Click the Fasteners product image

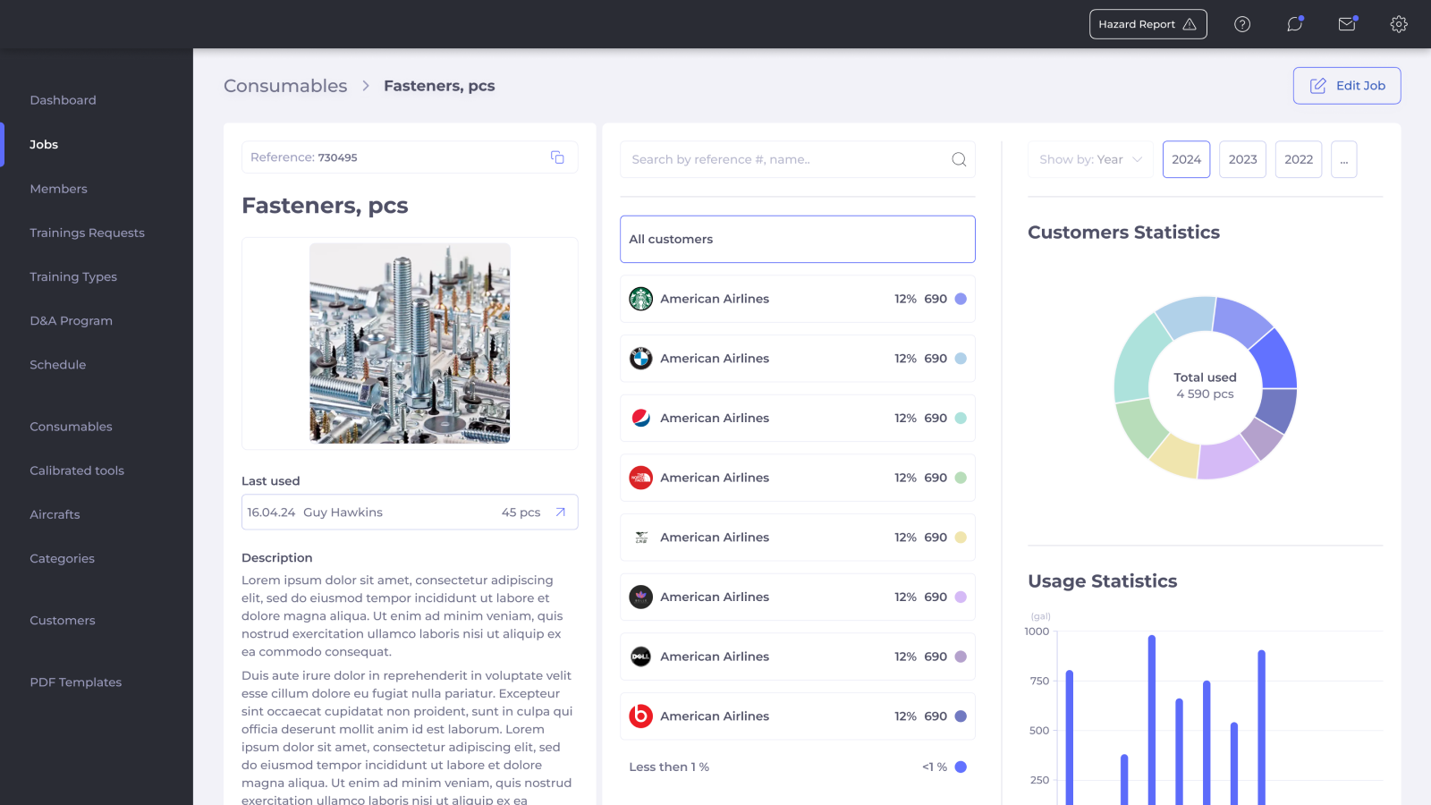410,343
